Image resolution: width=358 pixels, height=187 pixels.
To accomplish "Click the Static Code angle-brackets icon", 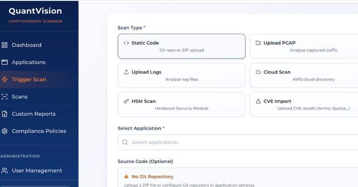I will 126,43.
